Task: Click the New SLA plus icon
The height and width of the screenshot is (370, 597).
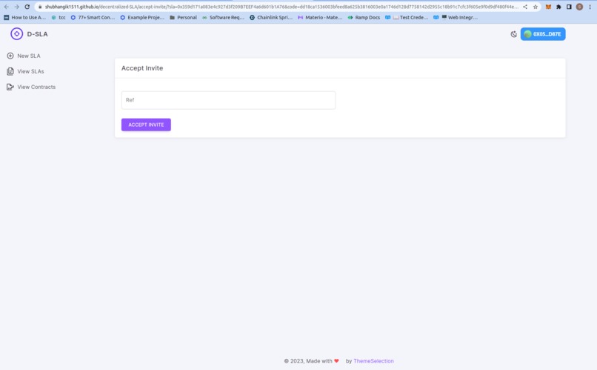Action: point(10,56)
